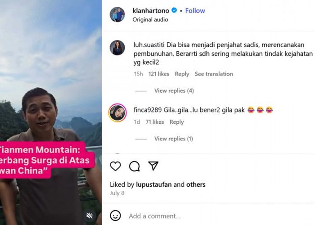315x225 pixels.
Task: Open emoji picker in comment box
Action: pyautogui.click(x=116, y=216)
